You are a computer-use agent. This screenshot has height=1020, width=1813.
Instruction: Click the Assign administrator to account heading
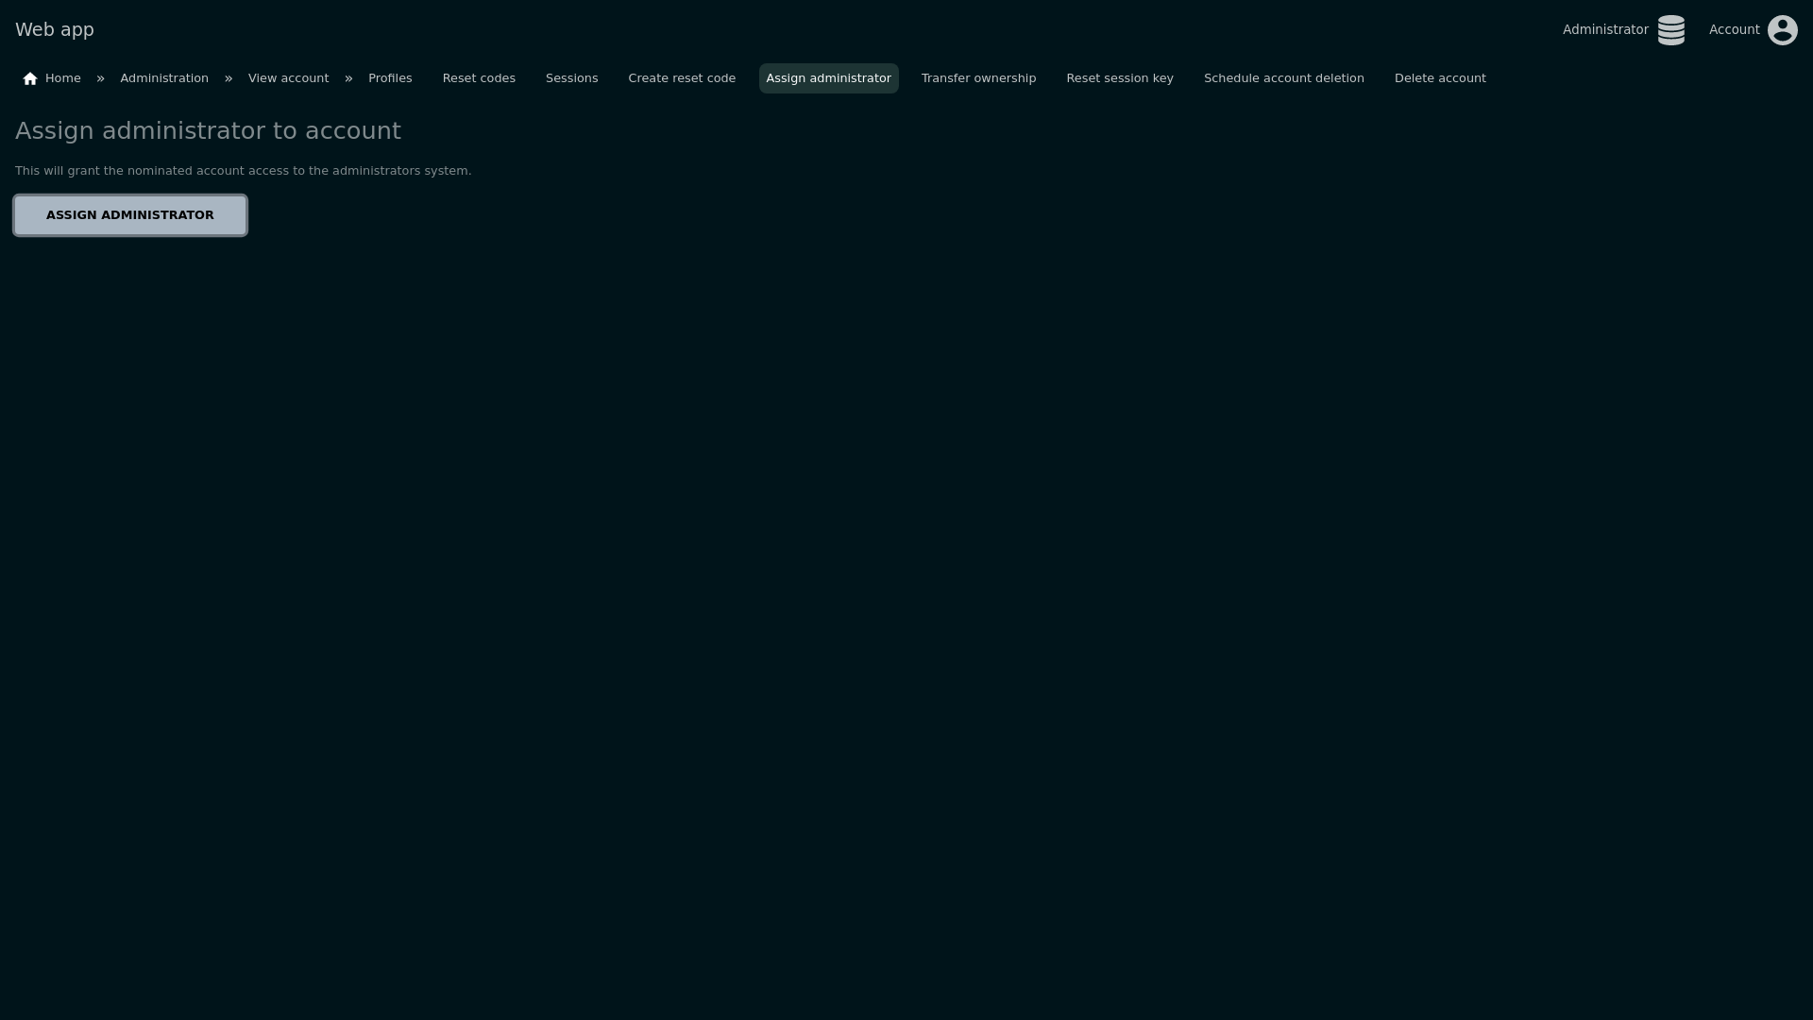click(x=208, y=131)
